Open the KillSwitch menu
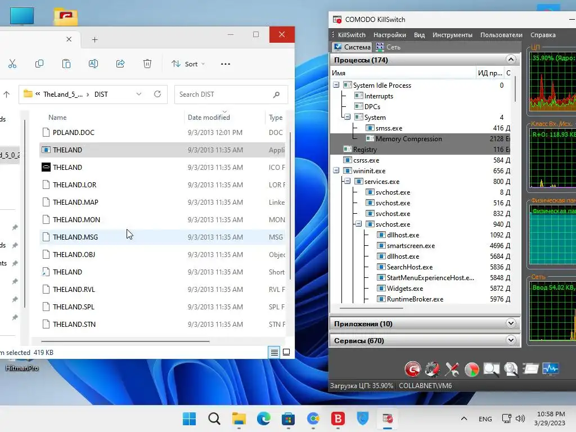 click(352, 35)
